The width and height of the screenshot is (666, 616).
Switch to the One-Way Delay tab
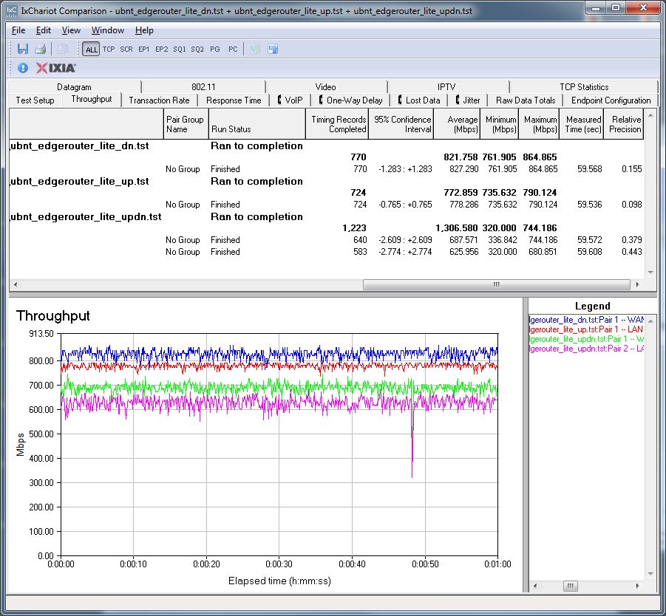350,100
